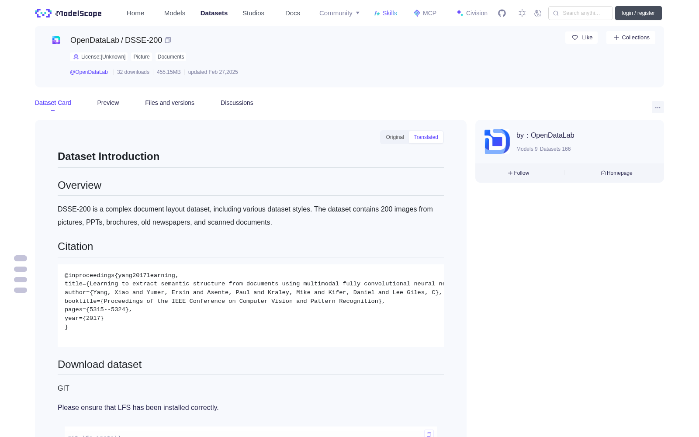This screenshot has width=699, height=437.
Task: Click the 455.15MB size text
Action: coord(169,72)
